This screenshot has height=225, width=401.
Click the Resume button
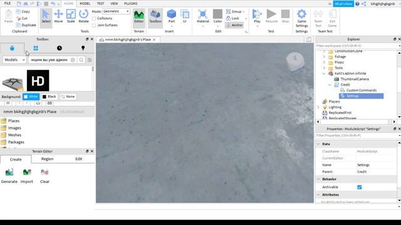tap(271, 16)
